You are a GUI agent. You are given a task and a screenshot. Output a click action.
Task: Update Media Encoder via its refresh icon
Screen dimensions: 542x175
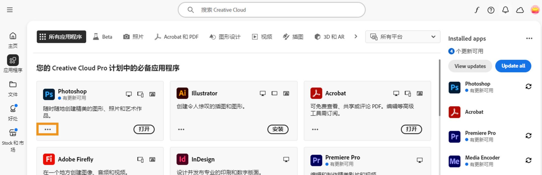coord(528,160)
